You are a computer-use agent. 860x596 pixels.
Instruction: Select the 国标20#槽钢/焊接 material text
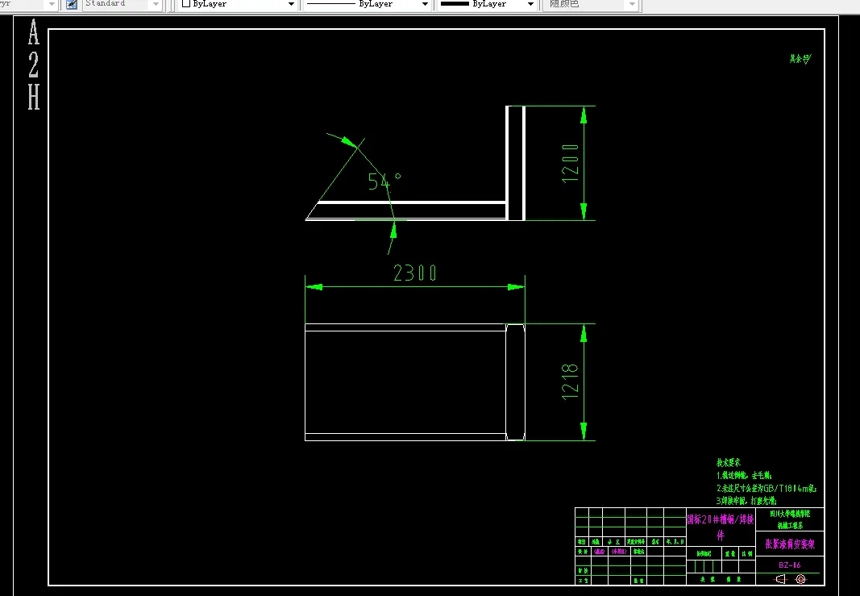(720, 527)
